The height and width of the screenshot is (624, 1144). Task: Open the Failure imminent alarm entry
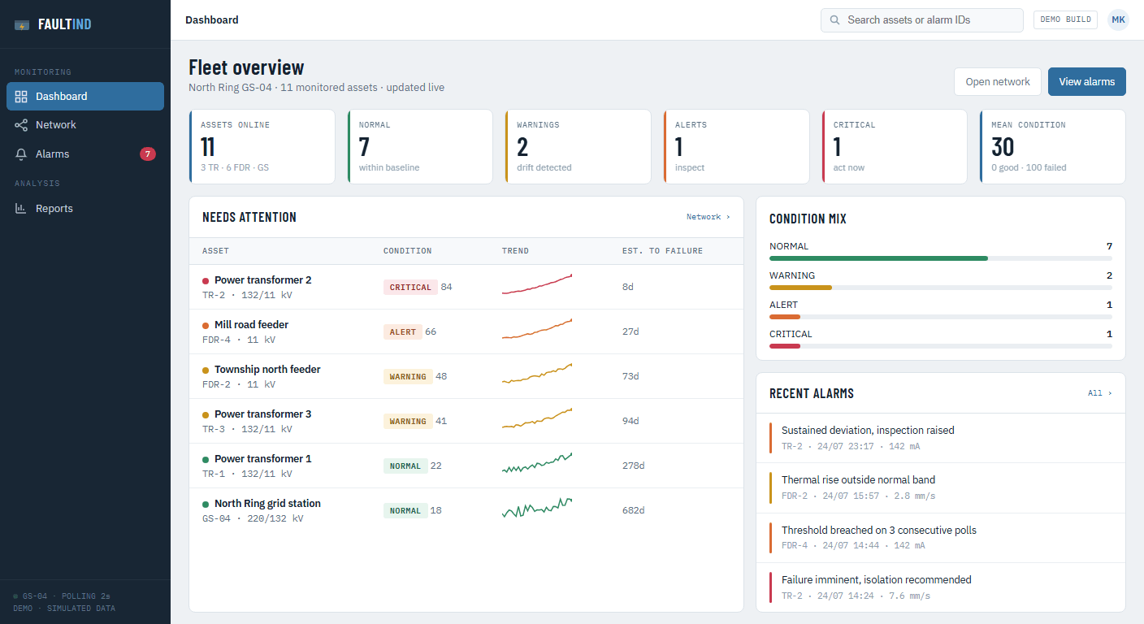pos(941,587)
